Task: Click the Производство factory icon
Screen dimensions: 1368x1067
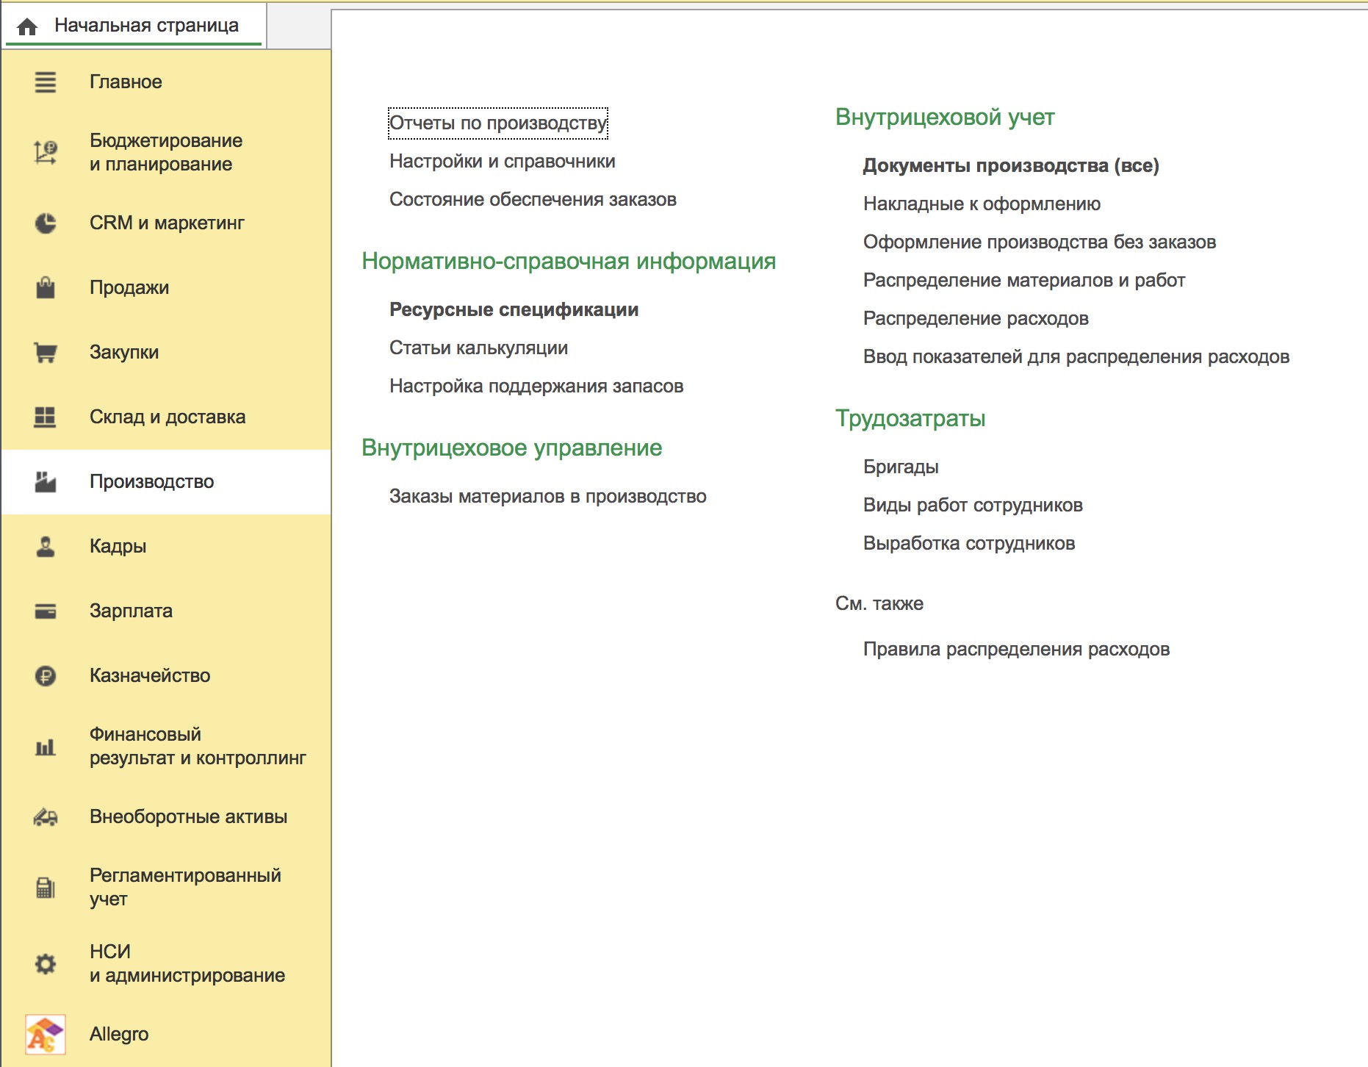Action: 46,481
